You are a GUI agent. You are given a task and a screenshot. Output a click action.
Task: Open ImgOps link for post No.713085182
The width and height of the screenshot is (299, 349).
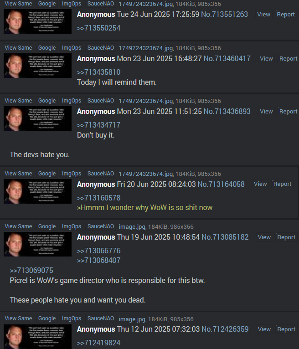(72, 226)
